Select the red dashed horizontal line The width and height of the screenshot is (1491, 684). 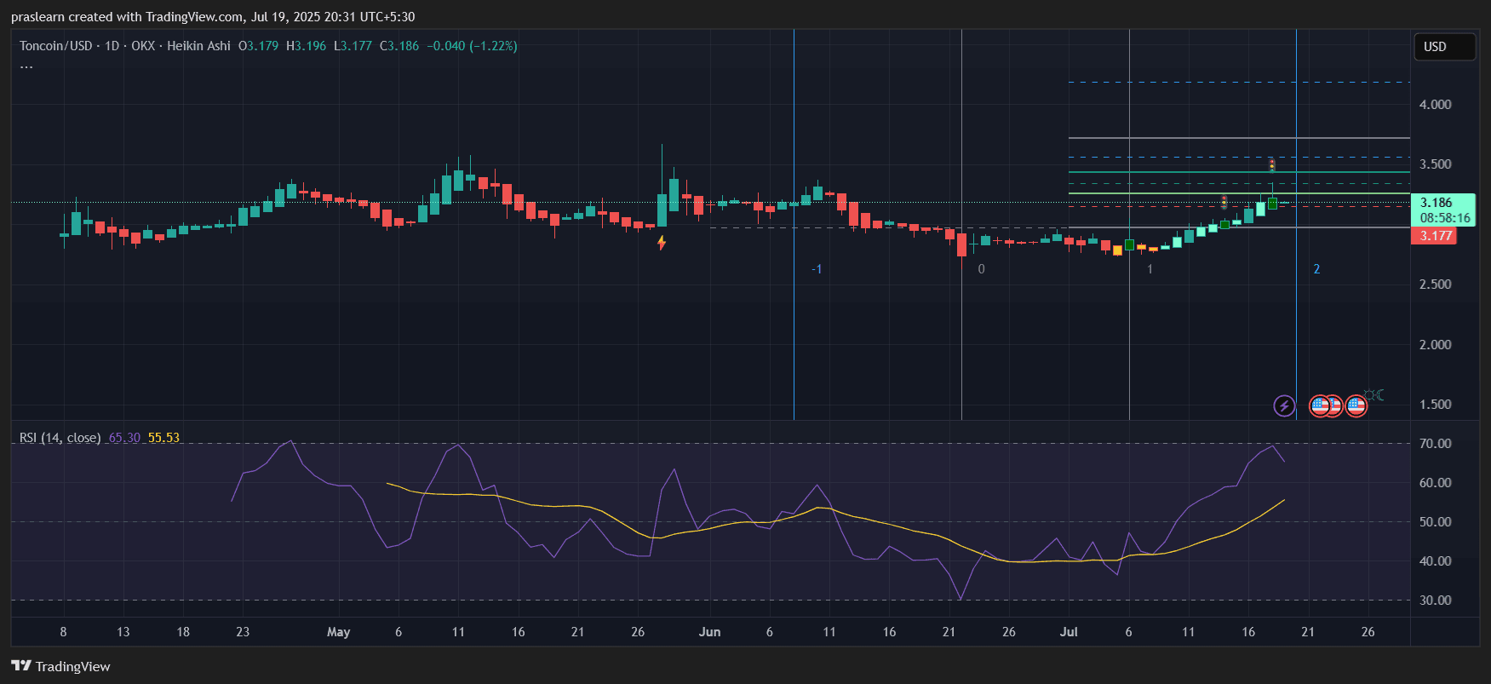tap(1239, 207)
